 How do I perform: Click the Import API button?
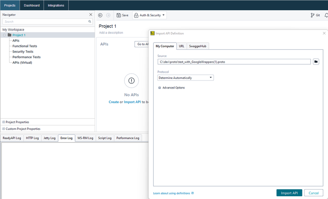(289, 193)
